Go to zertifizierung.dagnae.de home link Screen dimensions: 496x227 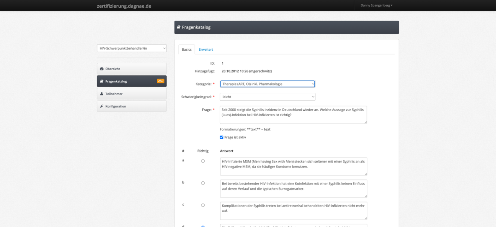[x=124, y=6]
